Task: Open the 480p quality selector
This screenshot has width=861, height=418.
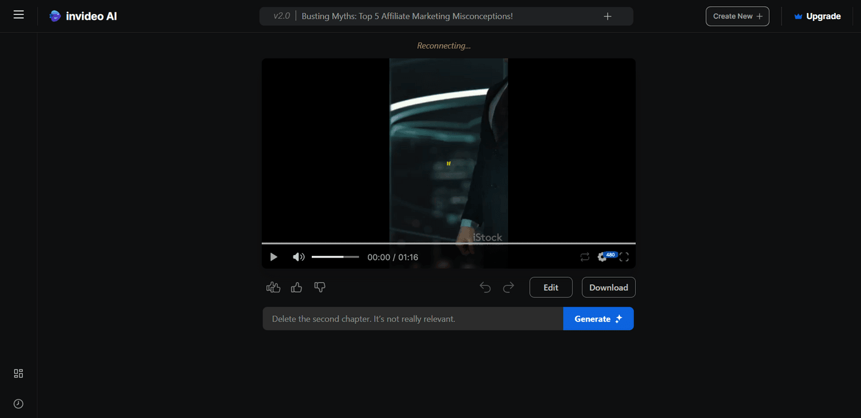Action: [610, 254]
